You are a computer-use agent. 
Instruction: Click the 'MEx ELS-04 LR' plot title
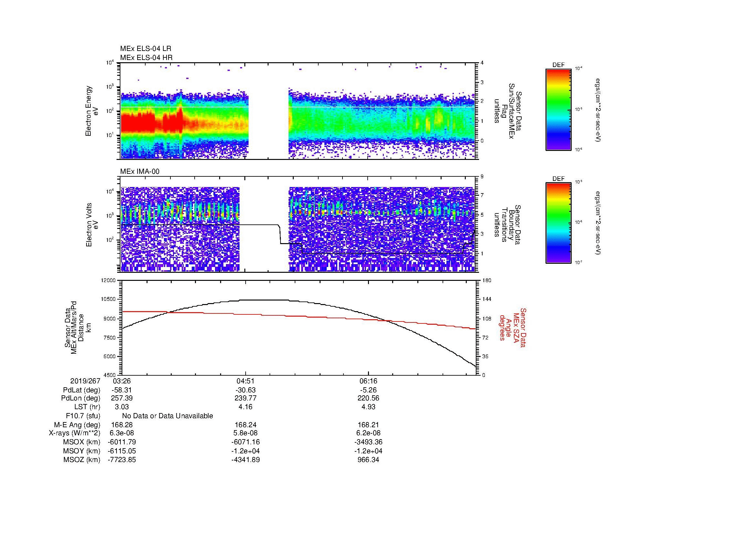pos(146,49)
